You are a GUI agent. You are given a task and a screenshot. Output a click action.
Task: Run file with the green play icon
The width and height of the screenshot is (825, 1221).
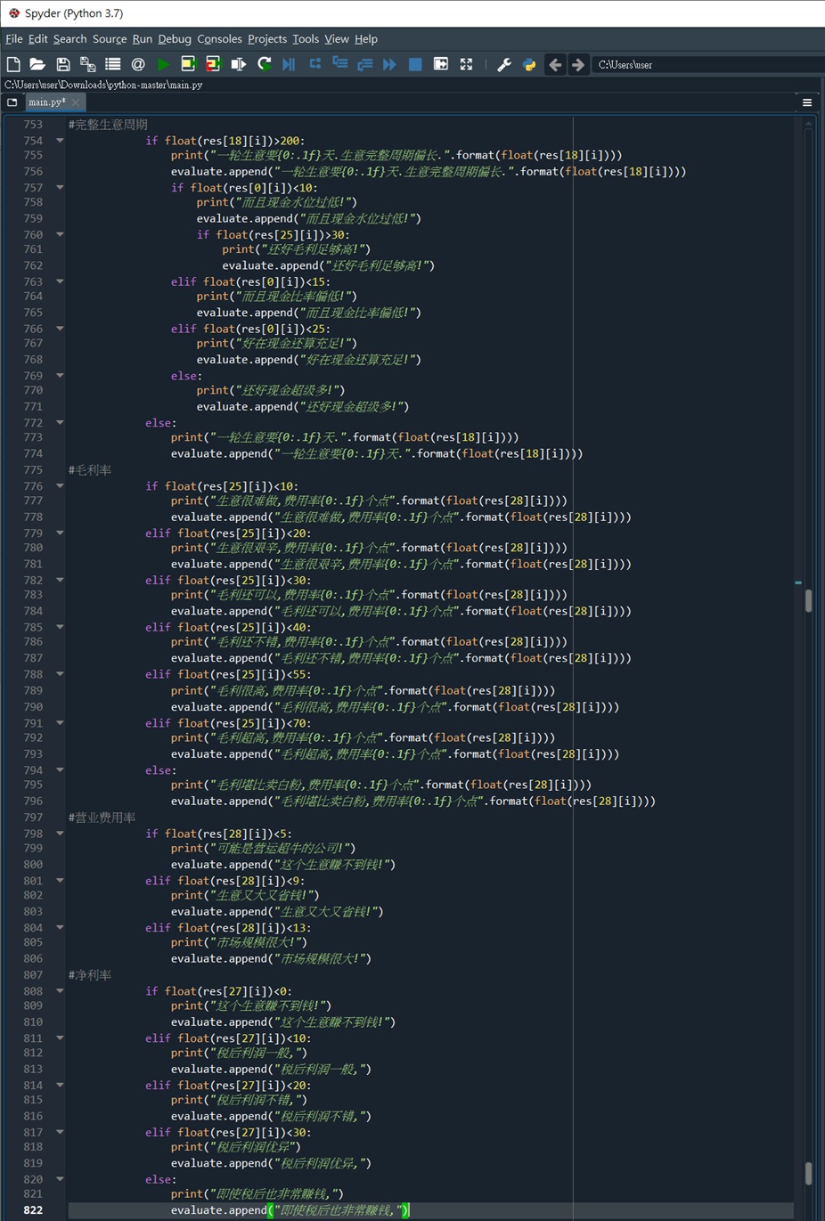[x=163, y=64]
